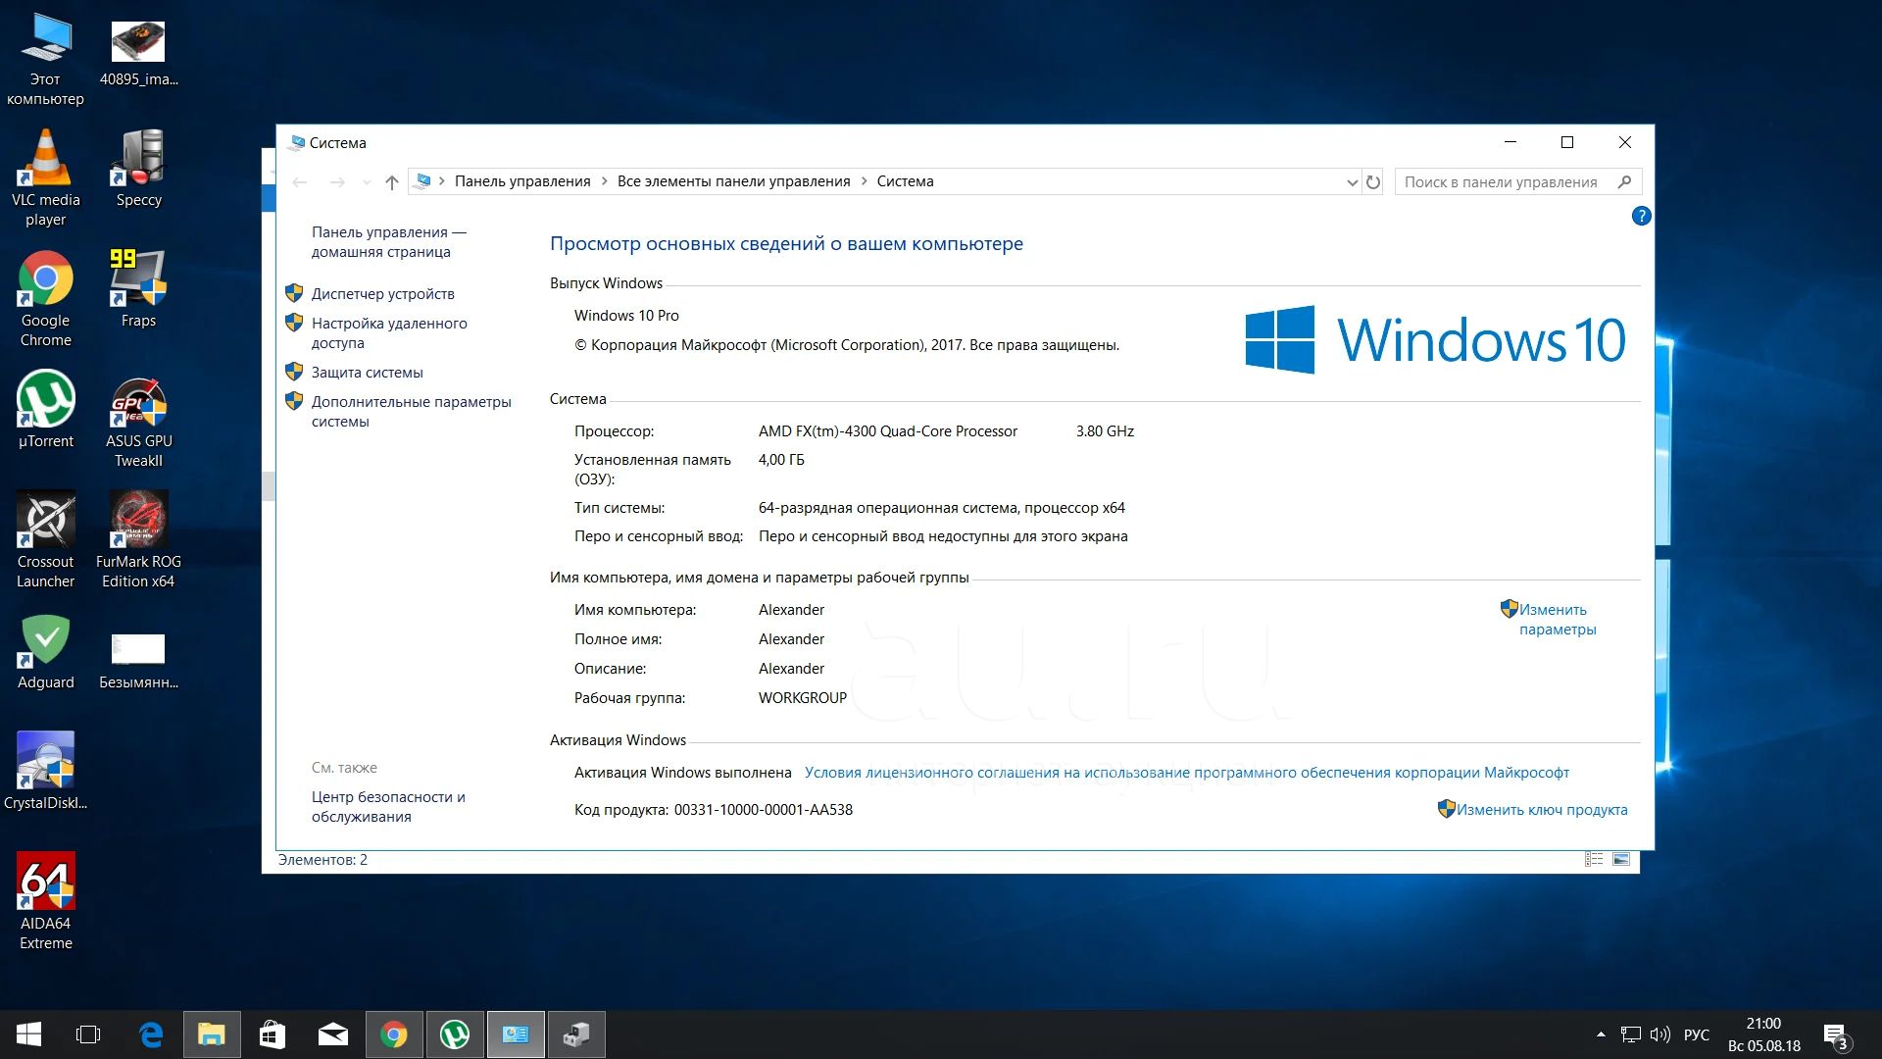
Task: Open Защита системы link
Action: click(367, 373)
